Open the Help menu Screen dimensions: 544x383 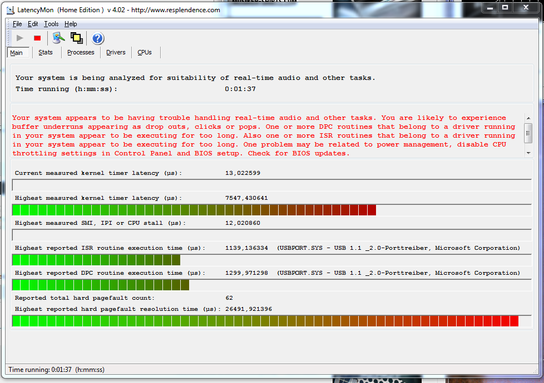[71, 24]
